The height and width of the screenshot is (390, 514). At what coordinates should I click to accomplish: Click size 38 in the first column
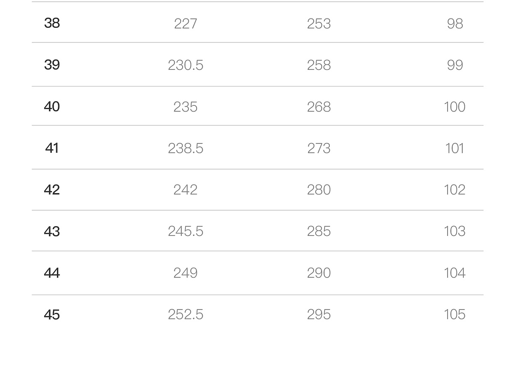click(52, 23)
